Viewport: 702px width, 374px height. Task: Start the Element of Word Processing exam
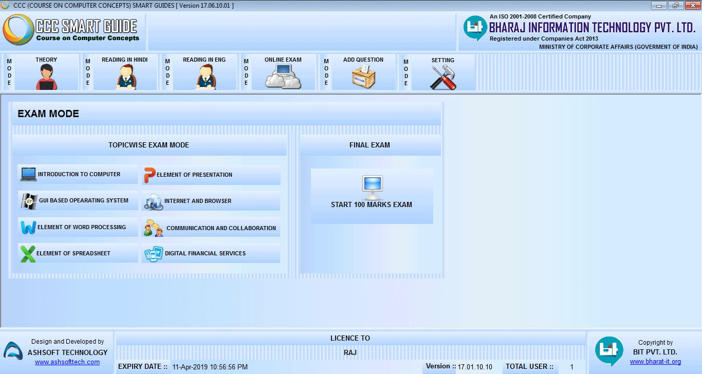78,227
